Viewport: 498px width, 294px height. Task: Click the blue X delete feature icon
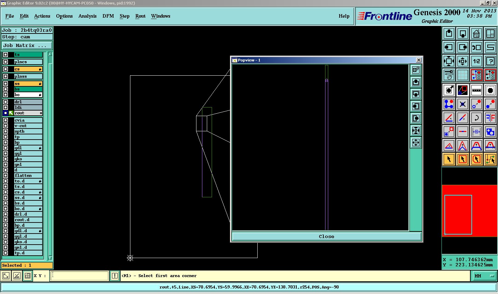[463, 104]
